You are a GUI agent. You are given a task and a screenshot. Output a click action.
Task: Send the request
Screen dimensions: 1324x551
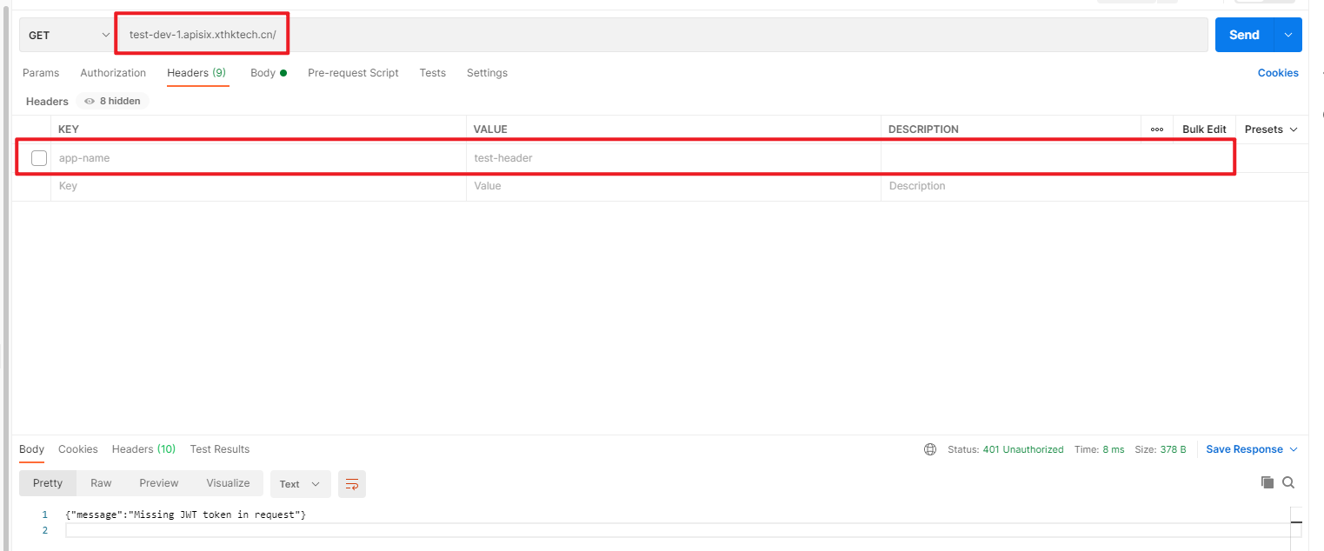(x=1244, y=35)
